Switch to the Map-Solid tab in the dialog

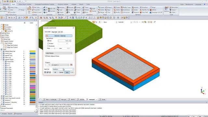tap(54, 32)
